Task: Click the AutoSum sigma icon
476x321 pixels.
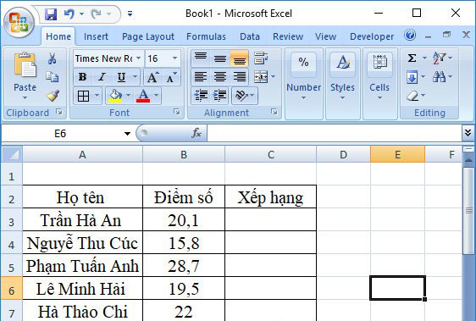Action: (412, 58)
